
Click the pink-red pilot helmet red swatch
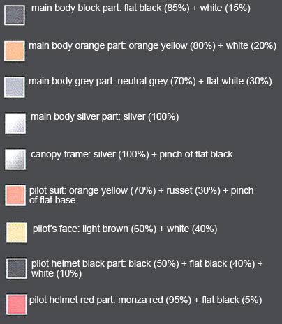tap(16, 304)
